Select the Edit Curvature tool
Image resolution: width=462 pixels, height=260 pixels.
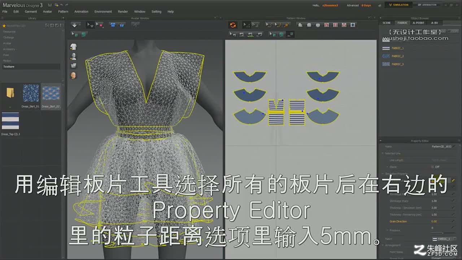pyautogui.click(x=269, y=25)
